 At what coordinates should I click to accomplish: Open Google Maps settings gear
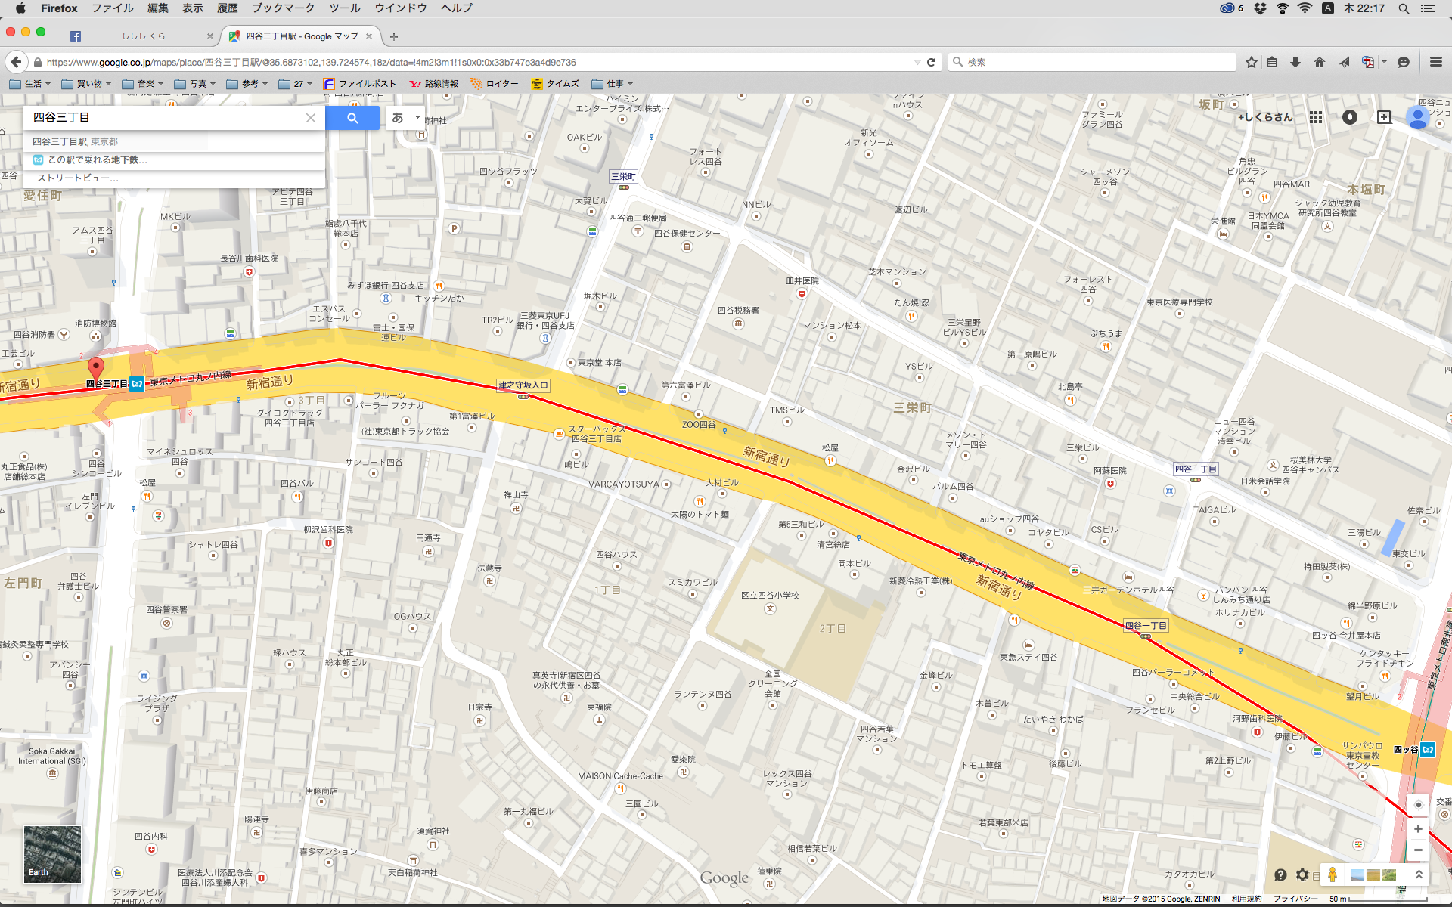tap(1302, 874)
